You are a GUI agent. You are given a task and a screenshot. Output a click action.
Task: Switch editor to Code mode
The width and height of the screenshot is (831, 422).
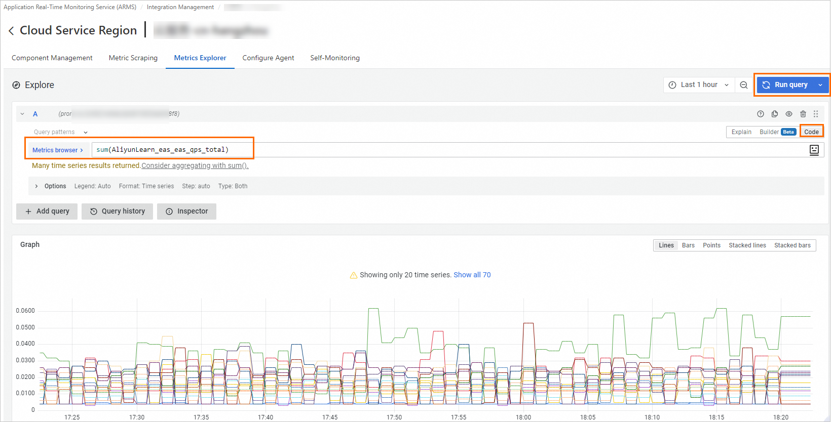tap(811, 132)
